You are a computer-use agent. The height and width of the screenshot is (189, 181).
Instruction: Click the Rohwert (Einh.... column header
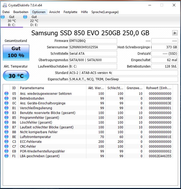(159, 88)
